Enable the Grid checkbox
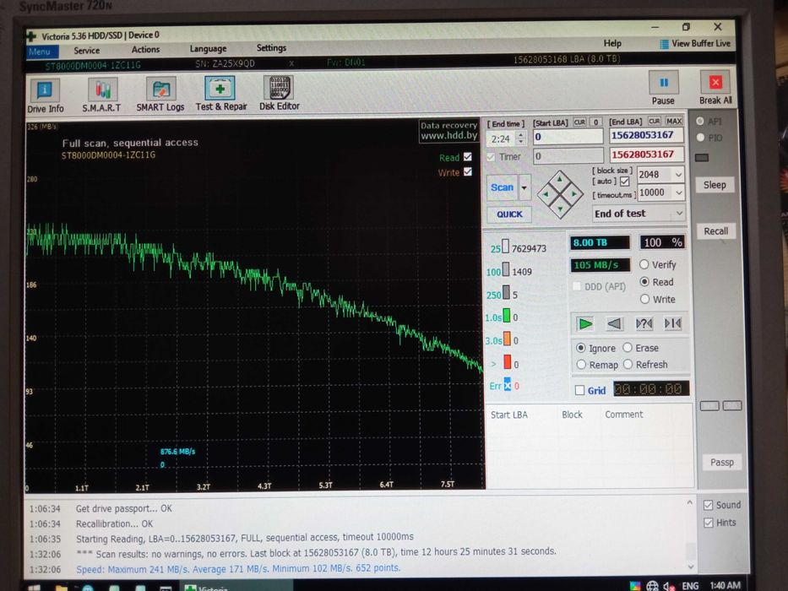788x591 pixels. (579, 390)
